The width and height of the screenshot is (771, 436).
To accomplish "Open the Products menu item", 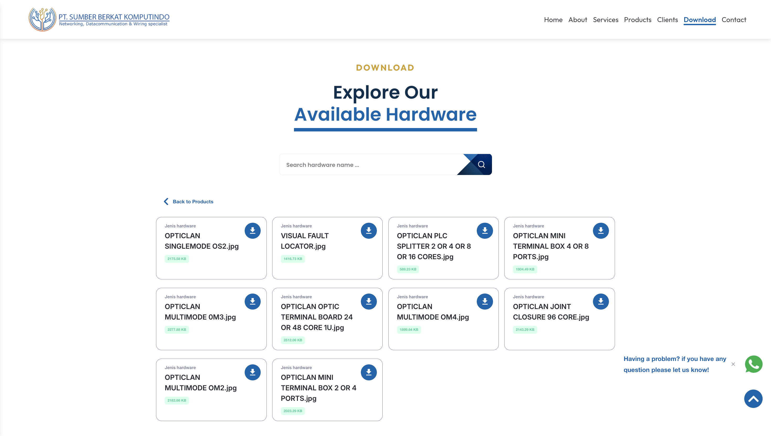I will (x=637, y=20).
